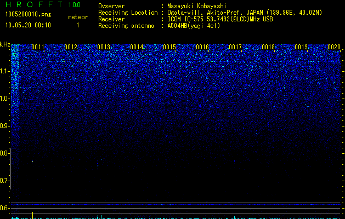Click the 1.1 kHz axis label
The width and height of the screenshot is (345, 219).
[x=4, y=71]
